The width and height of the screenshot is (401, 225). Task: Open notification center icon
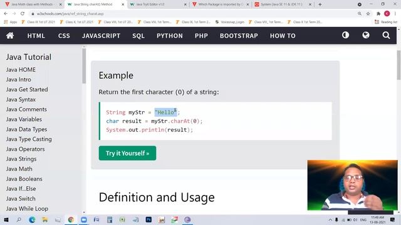click(x=393, y=220)
